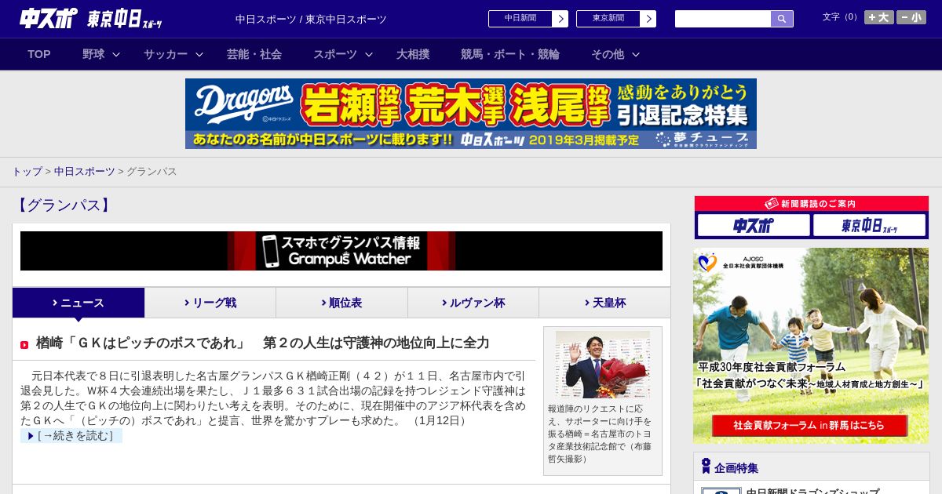Open 芸能・社会 in the navigation bar
The height and width of the screenshot is (494, 942).
coord(254,54)
